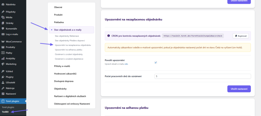This screenshot has height=116, width=261.
Task: Click the Kopírovat button
Action: pos(241,36)
